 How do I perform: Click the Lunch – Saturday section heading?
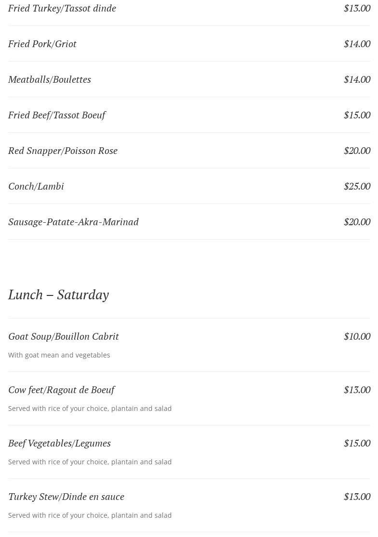tap(58, 294)
